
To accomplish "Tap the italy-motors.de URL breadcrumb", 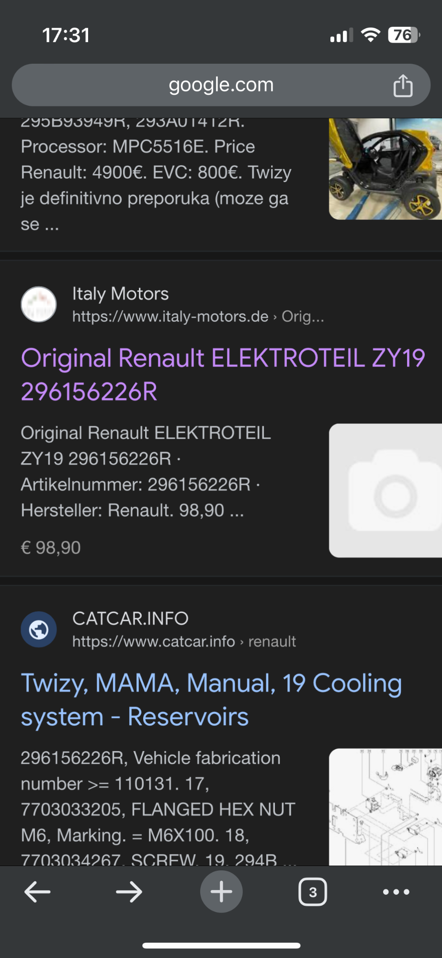I will pyautogui.click(x=198, y=317).
